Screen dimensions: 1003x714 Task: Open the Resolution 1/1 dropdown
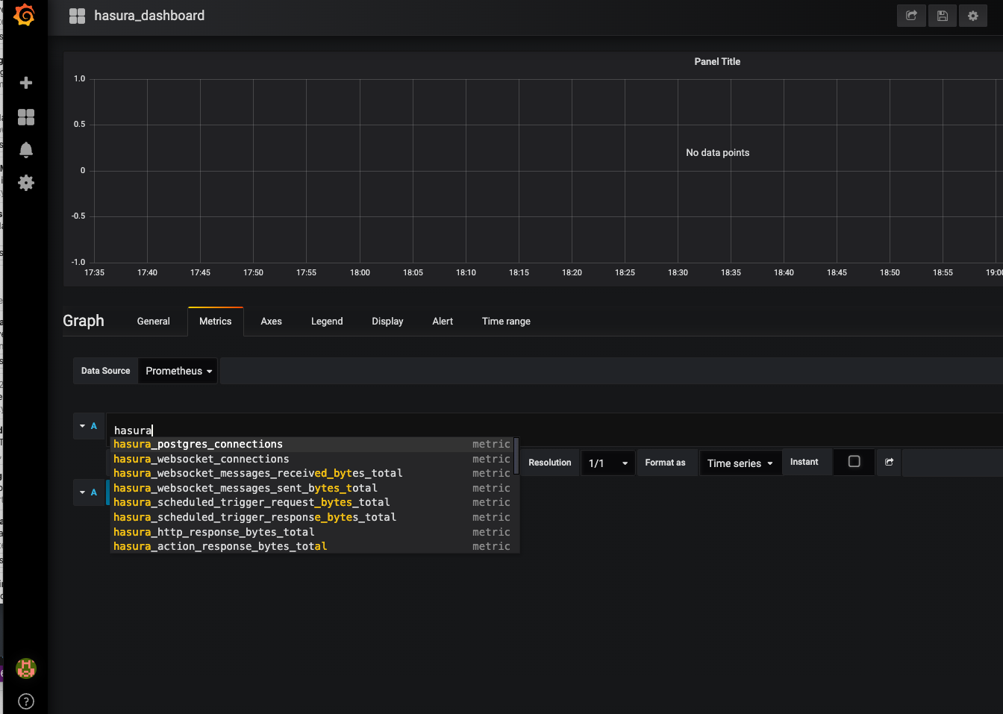coord(607,462)
